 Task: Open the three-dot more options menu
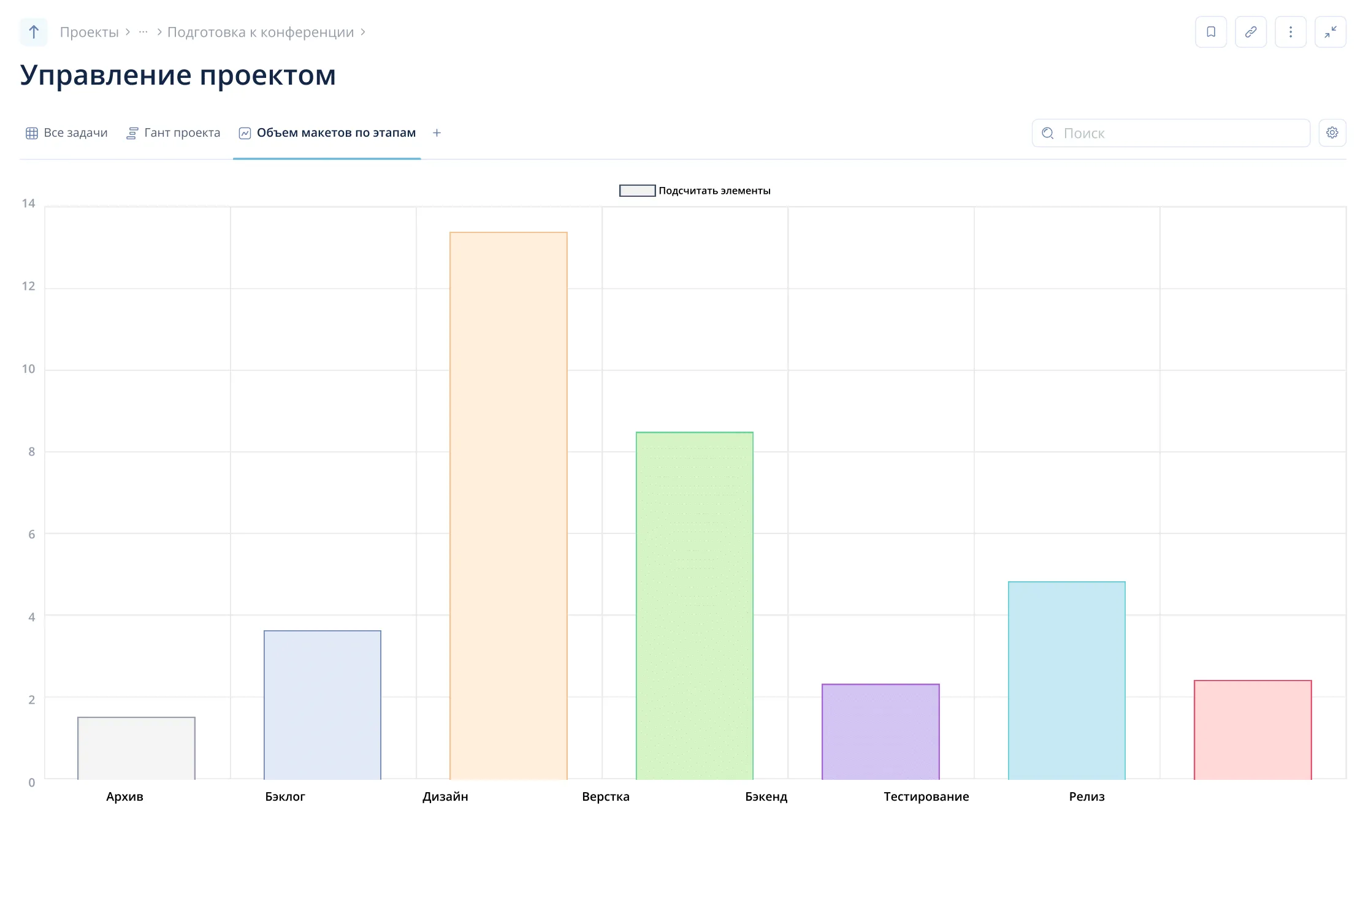pos(1291,32)
